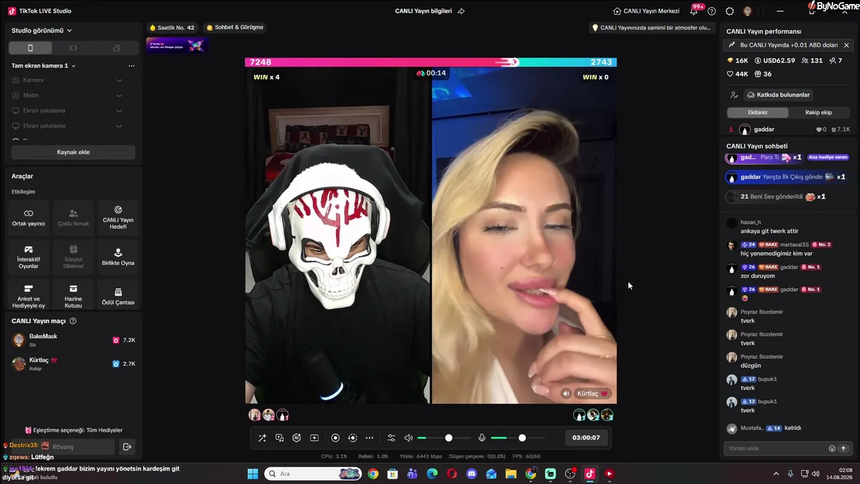Mute the microphone input
The image size is (860, 484).
[482, 438]
